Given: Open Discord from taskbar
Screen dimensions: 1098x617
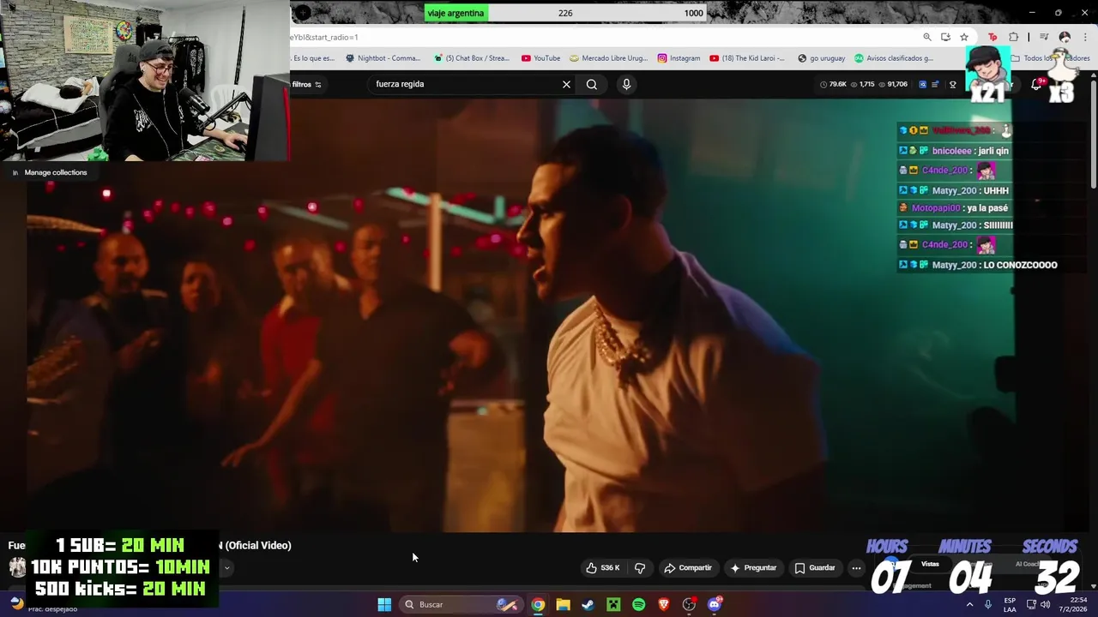Looking at the screenshot, I should pos(715,604).
